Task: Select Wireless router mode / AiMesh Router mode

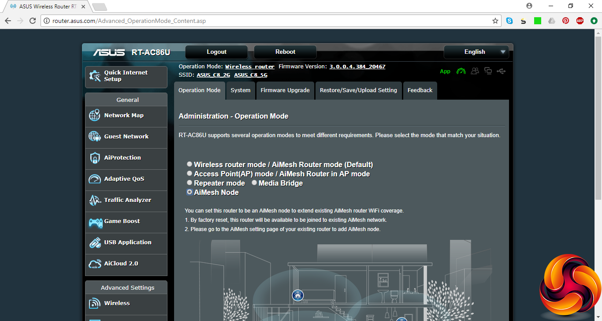Action: click(190, 164)
